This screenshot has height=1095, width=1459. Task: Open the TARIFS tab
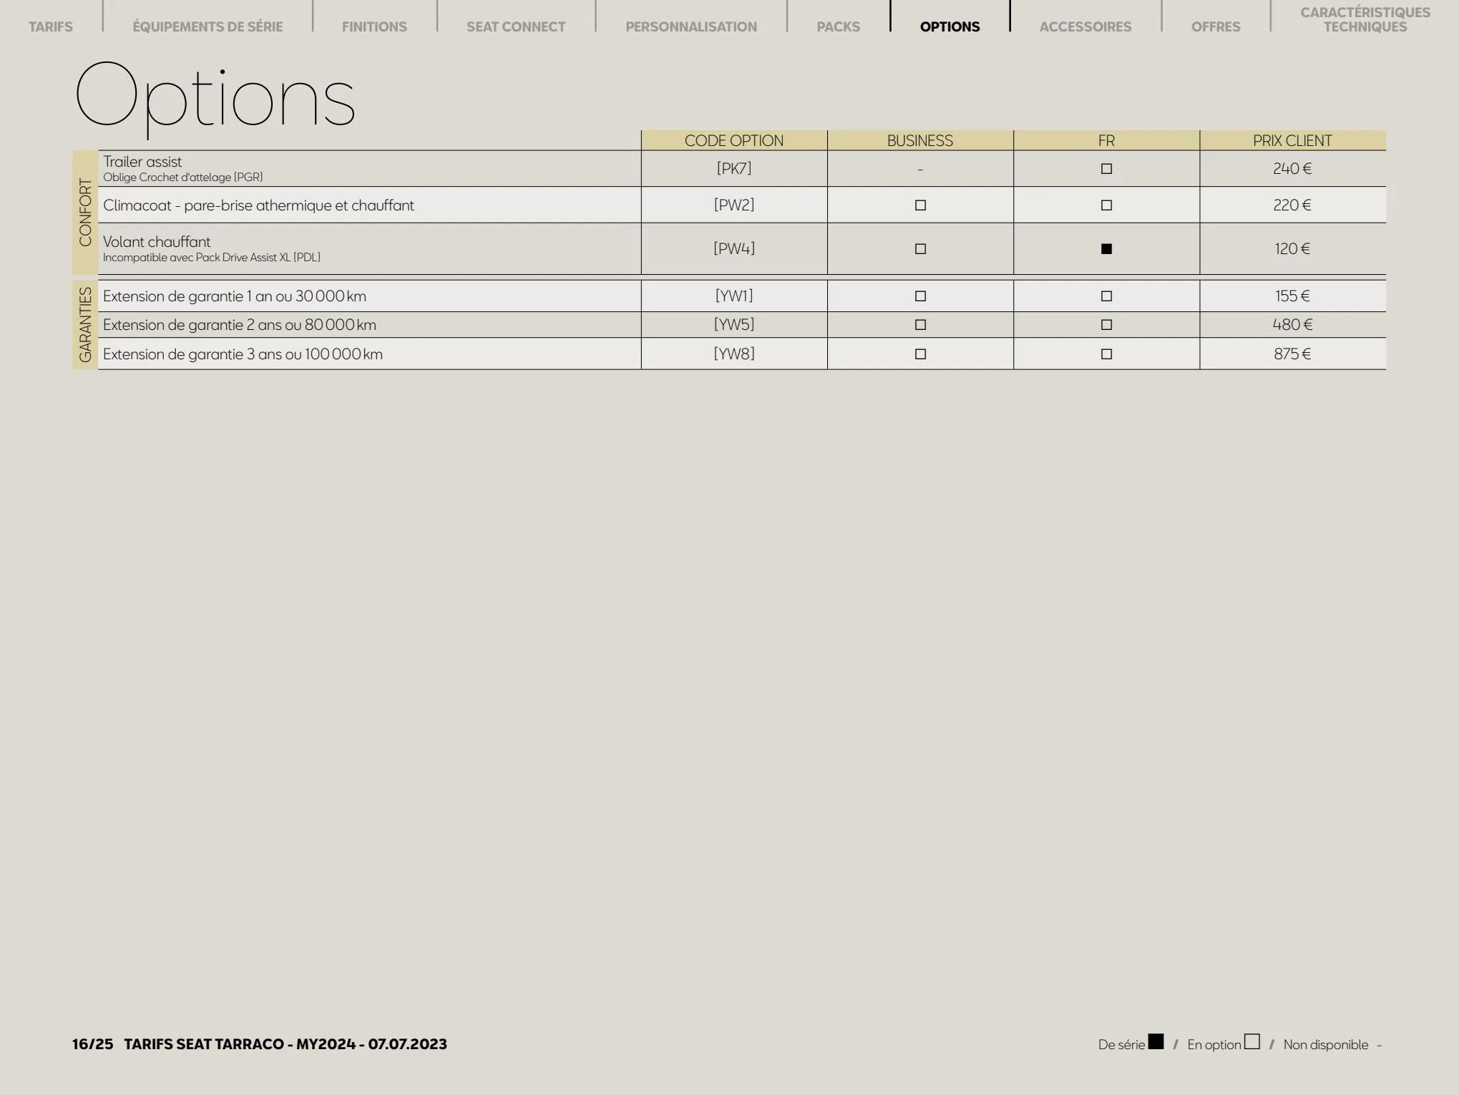point(51,26)
